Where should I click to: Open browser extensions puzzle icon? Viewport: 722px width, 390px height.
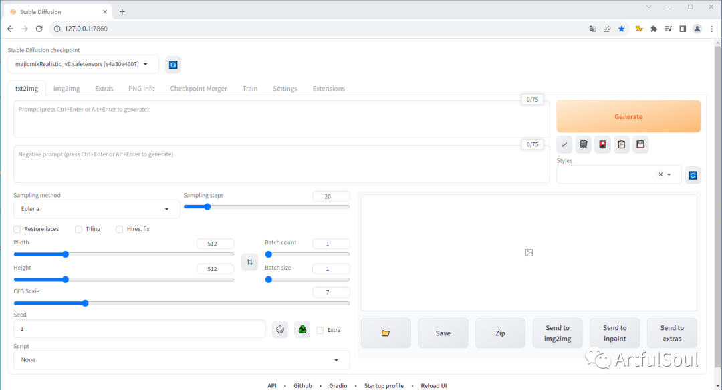point(653,29)
